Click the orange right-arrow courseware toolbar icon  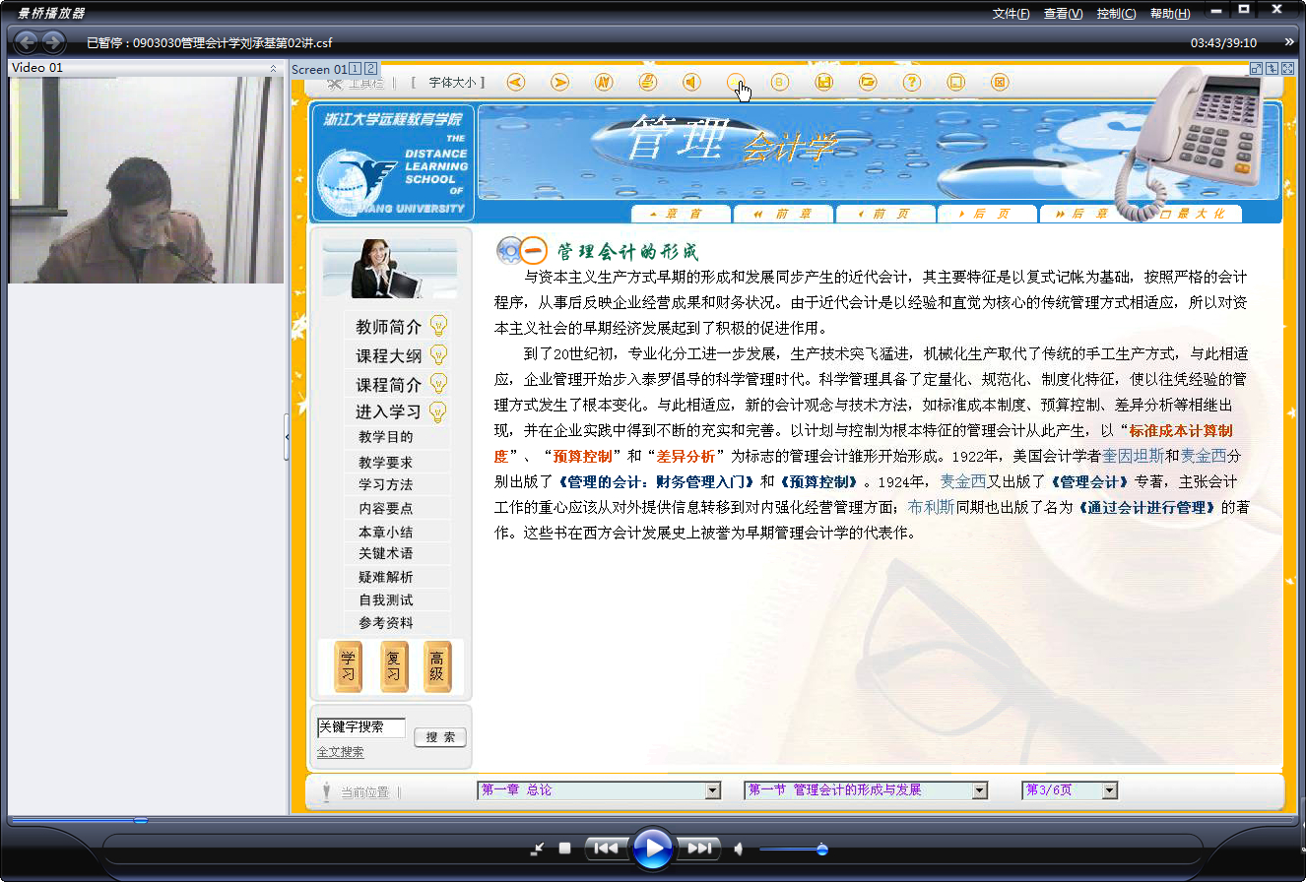click(559, 82)
